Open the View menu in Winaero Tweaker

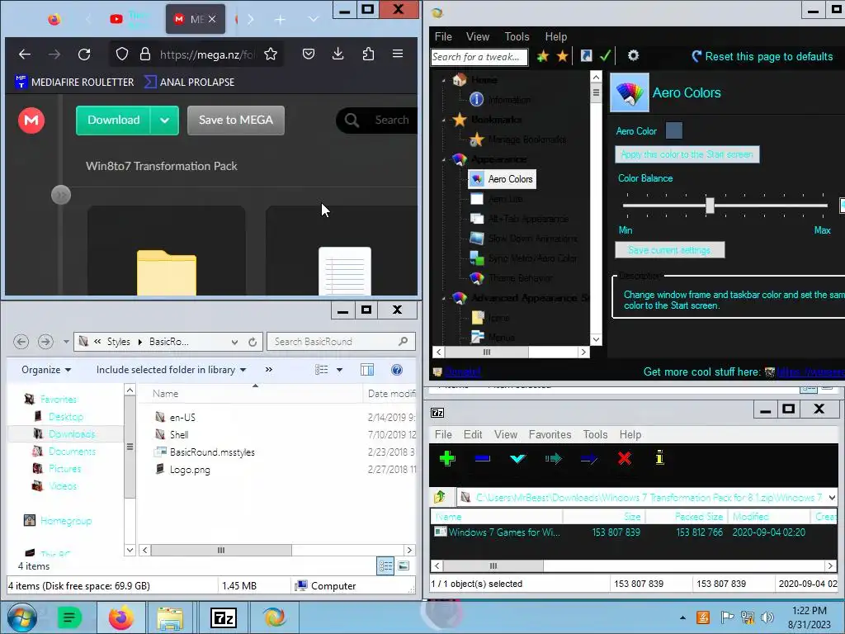[x=478, y=36]
